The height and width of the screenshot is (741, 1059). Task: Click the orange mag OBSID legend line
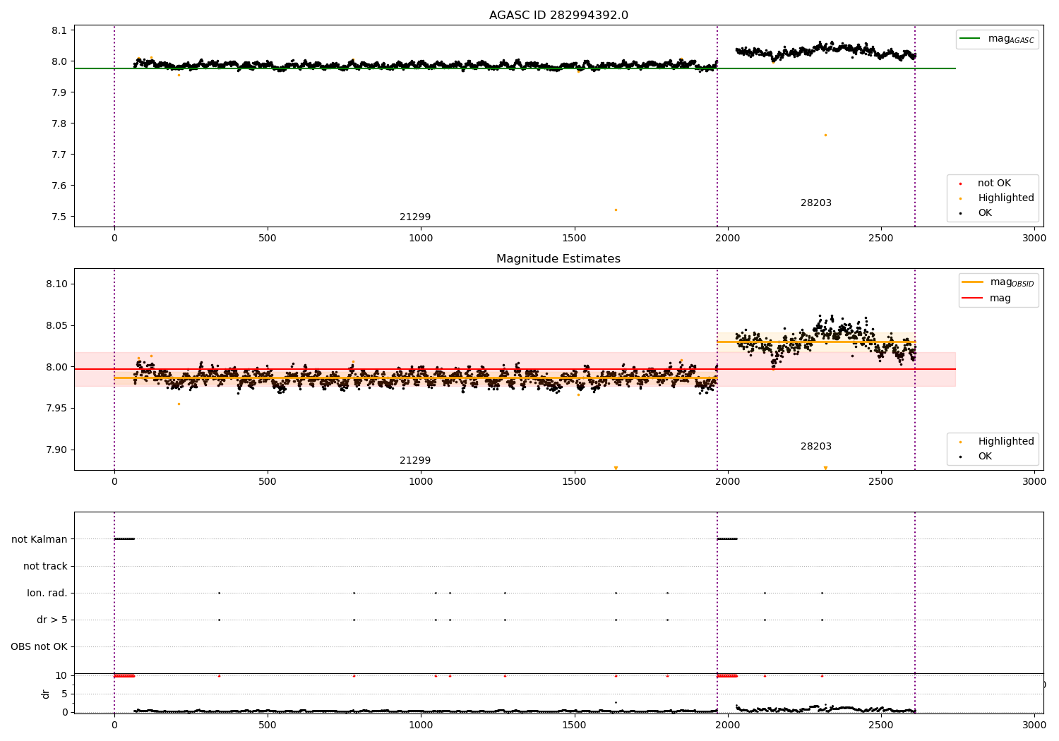(x=972, y=282)
